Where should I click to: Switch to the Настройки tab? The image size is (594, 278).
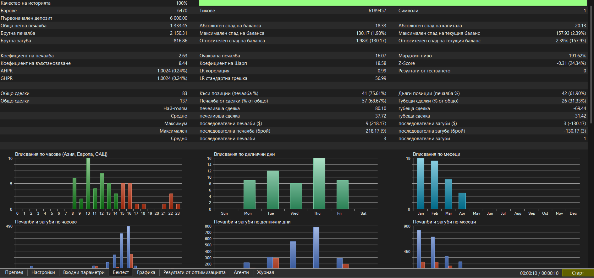click(x=43, y=272)
